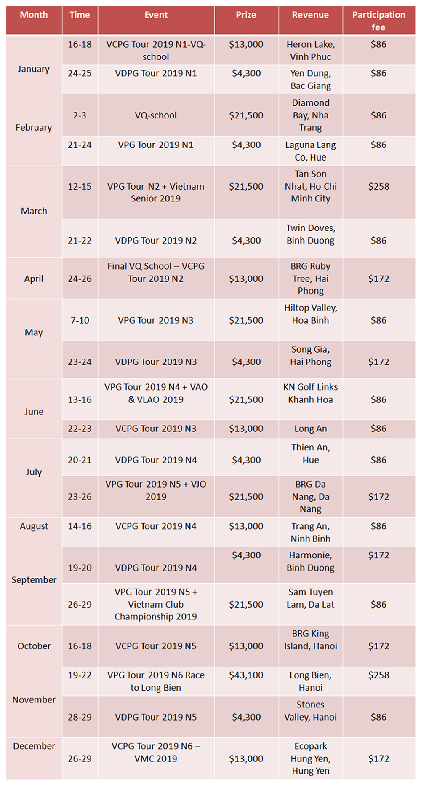Image resolution: width=421 pixels, height=785 pixels.
Task: Select the Final VQ School event cell
Action: click(156, 278)
